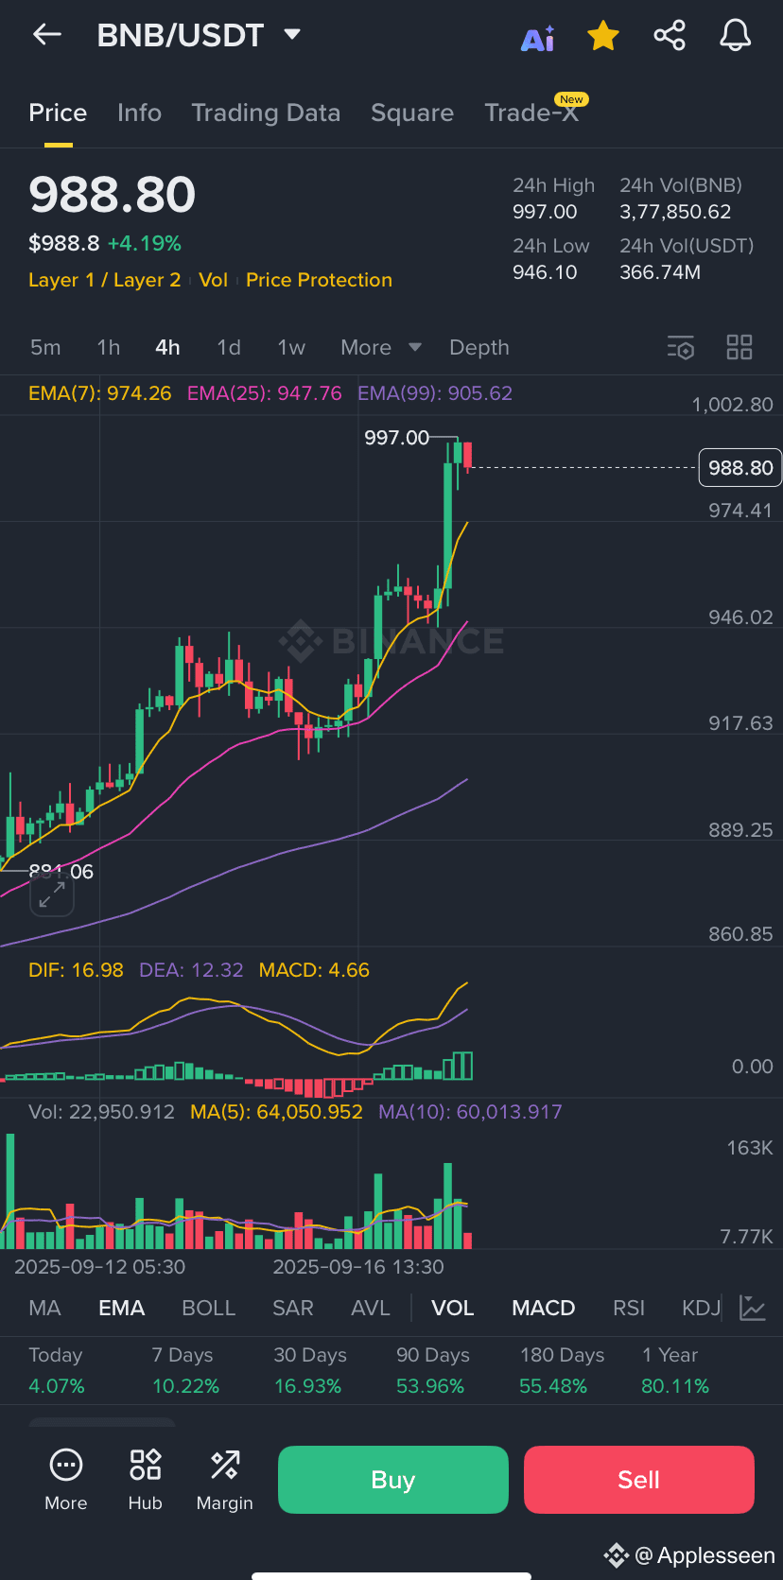Tap the DIF: 16.98 MACD legend
783x1580 pixels.
pos(76,970)
